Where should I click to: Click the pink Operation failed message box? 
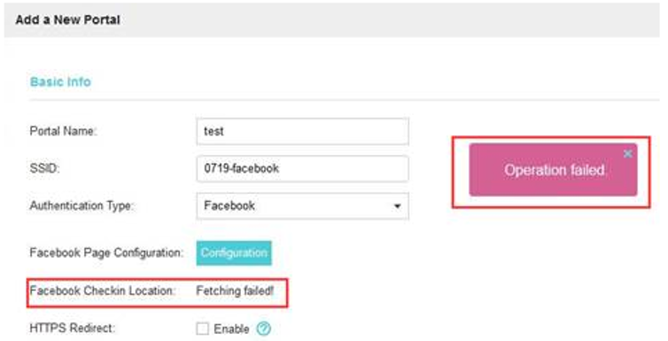click(554, 170)
